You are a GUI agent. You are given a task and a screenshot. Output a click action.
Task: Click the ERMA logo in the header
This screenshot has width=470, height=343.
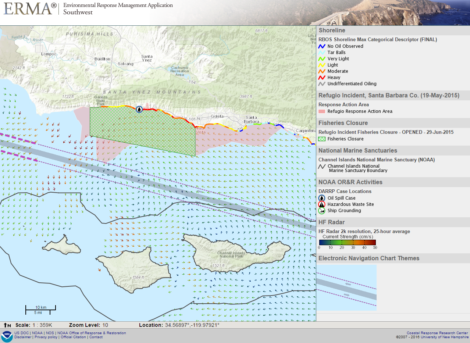click(30, 9)
